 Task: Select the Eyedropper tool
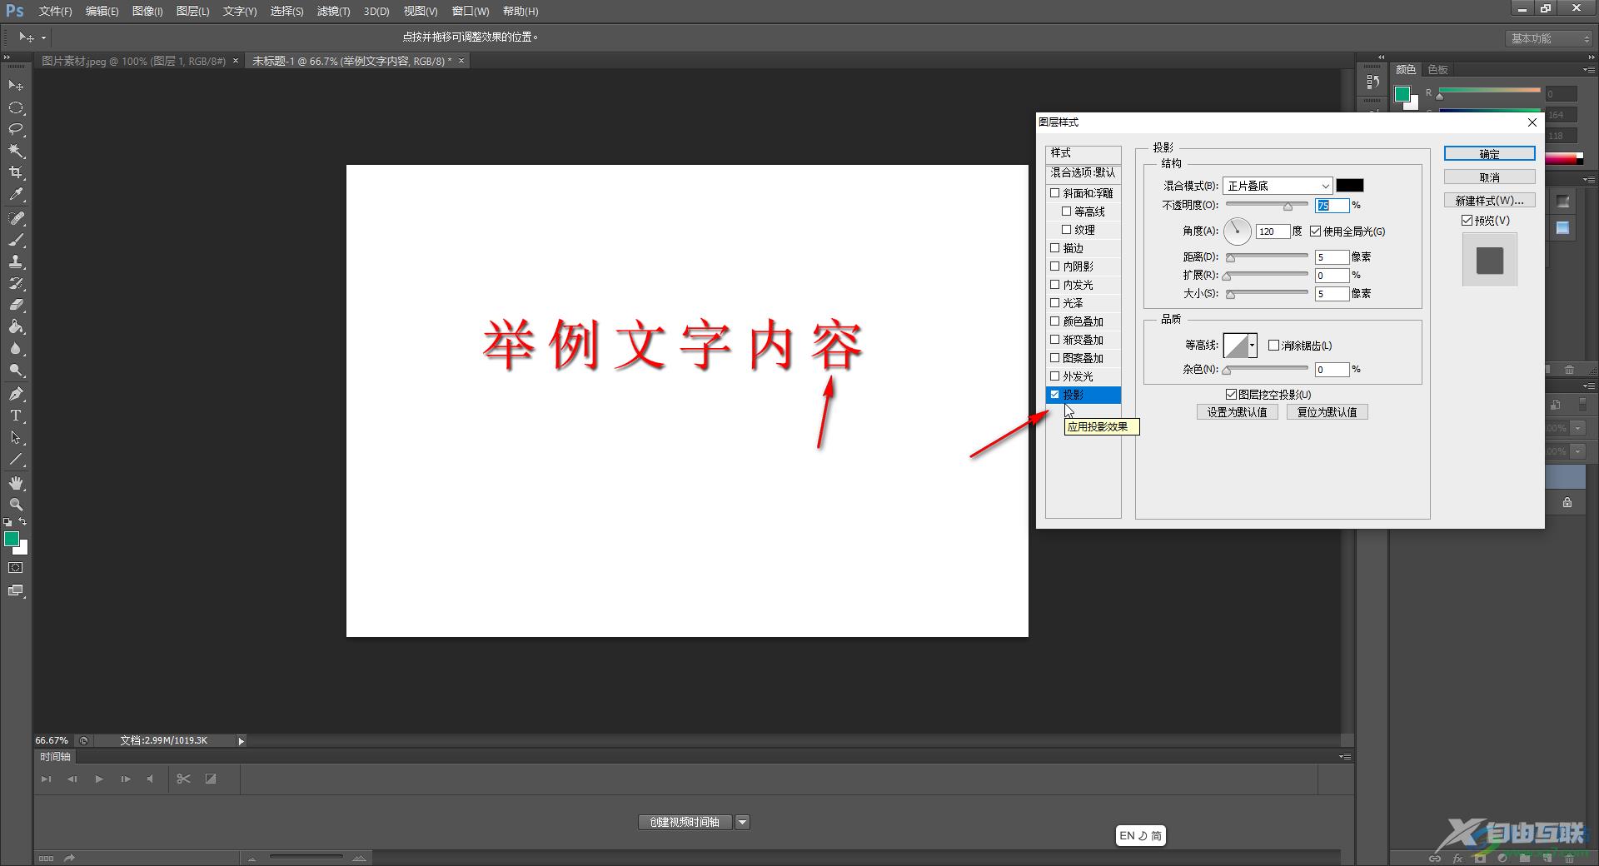(x=16, y=194)
